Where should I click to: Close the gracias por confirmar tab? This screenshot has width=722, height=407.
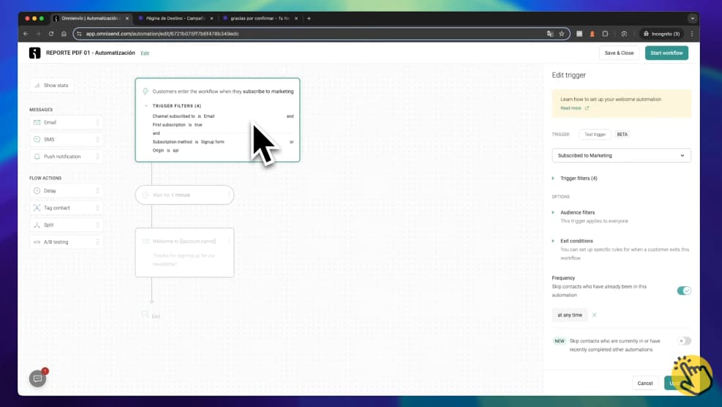coord(296,18)
